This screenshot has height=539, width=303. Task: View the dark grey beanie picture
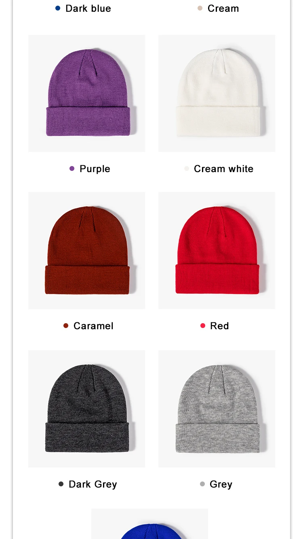point(87,409)
